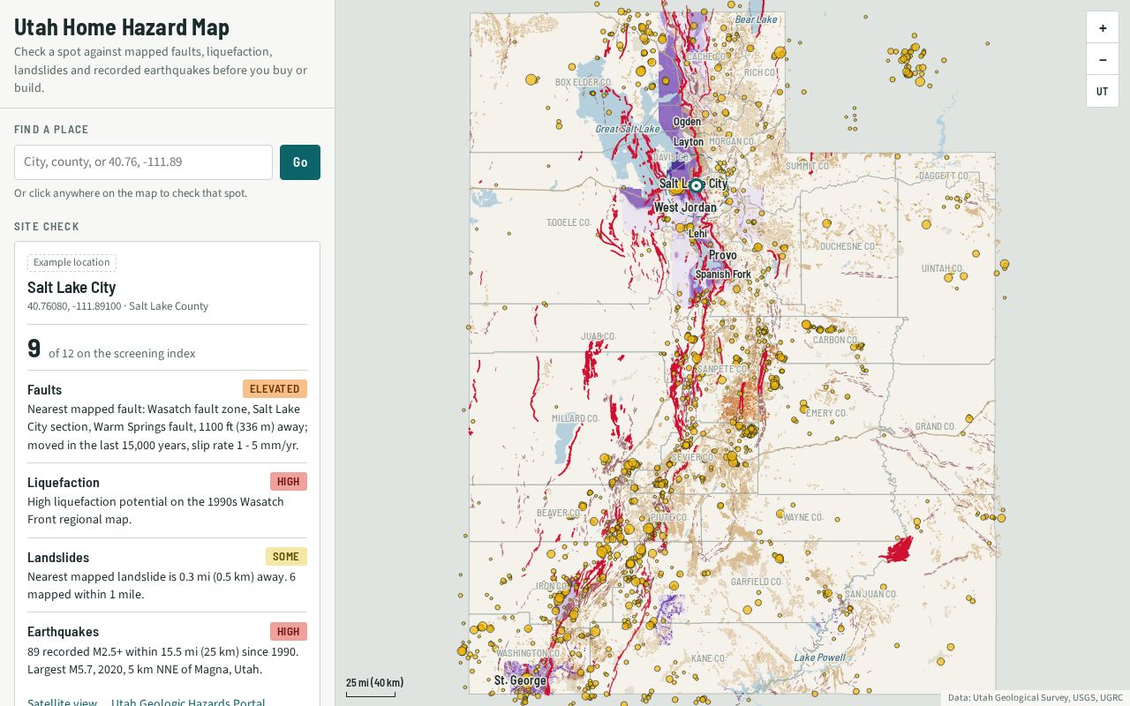Click the Piute Co. county label

[668, 517]
